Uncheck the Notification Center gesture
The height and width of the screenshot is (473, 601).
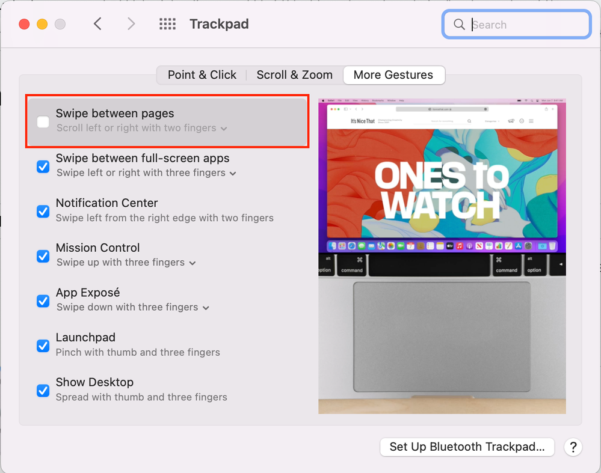(43, 212)
